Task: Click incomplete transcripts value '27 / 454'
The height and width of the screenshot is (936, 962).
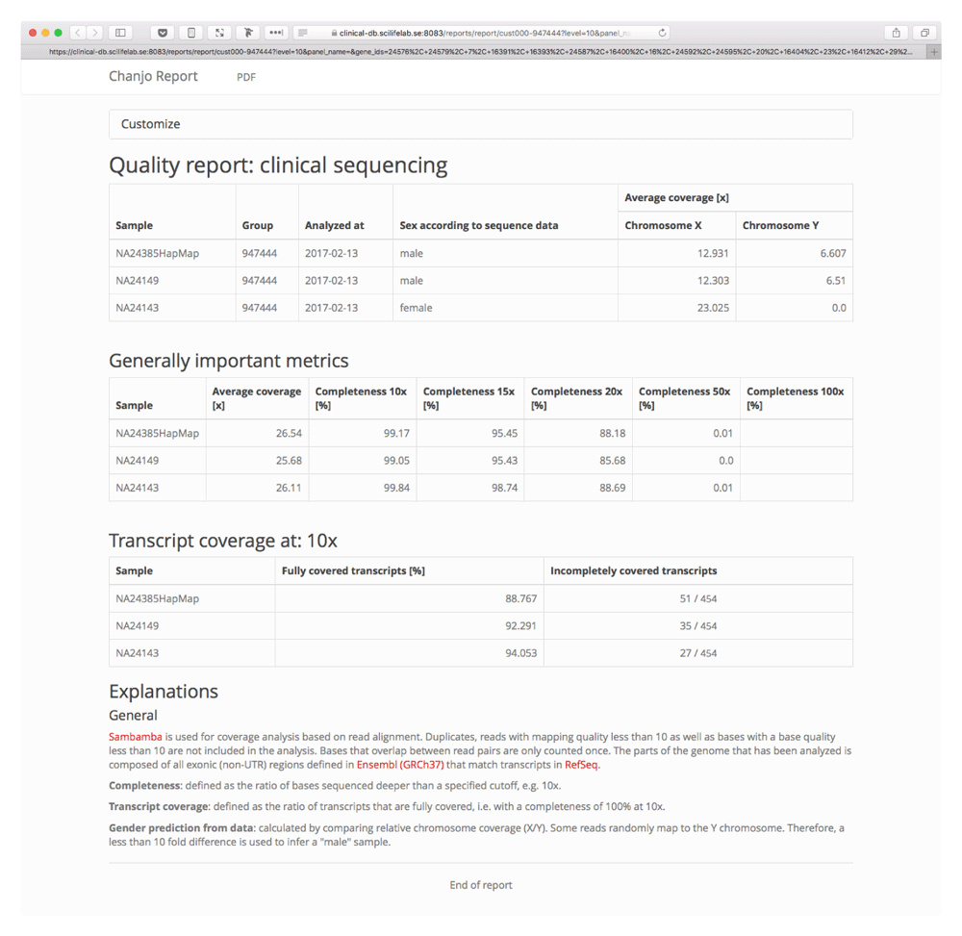Action: (x=698, y=653)
